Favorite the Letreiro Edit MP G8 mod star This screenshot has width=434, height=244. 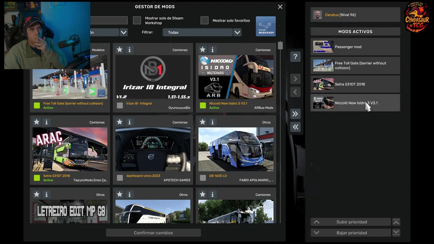[37, 194]
